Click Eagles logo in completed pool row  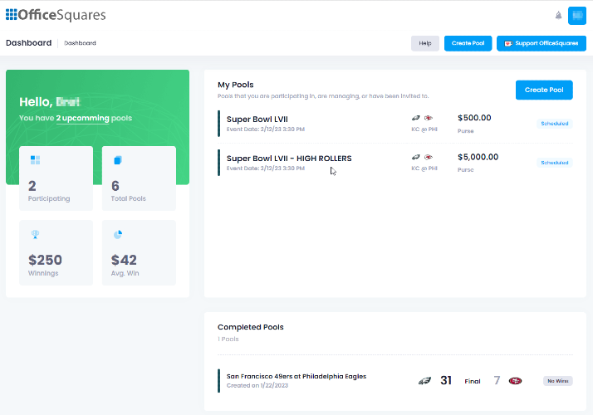(424, 381)
